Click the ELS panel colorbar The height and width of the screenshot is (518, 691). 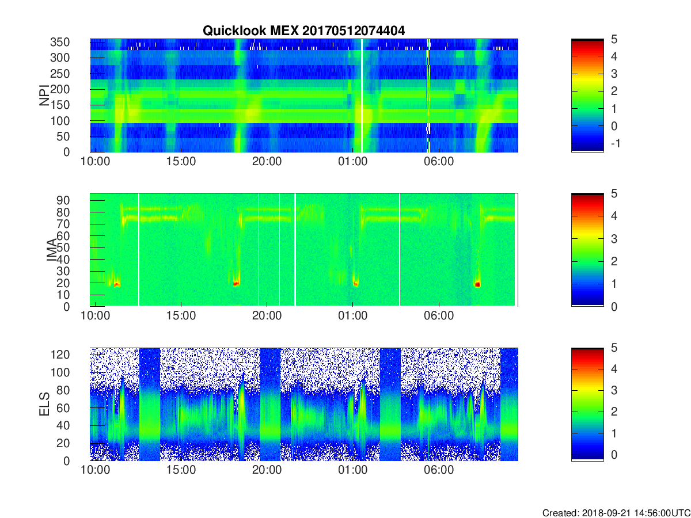pyautogui.click(x=587, y=404)
